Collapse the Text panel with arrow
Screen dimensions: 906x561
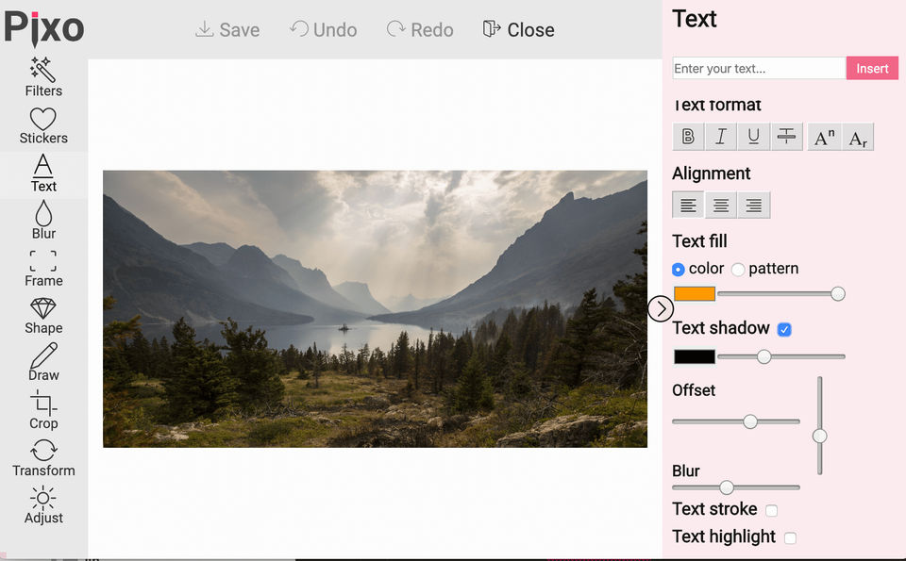[661, 307]
